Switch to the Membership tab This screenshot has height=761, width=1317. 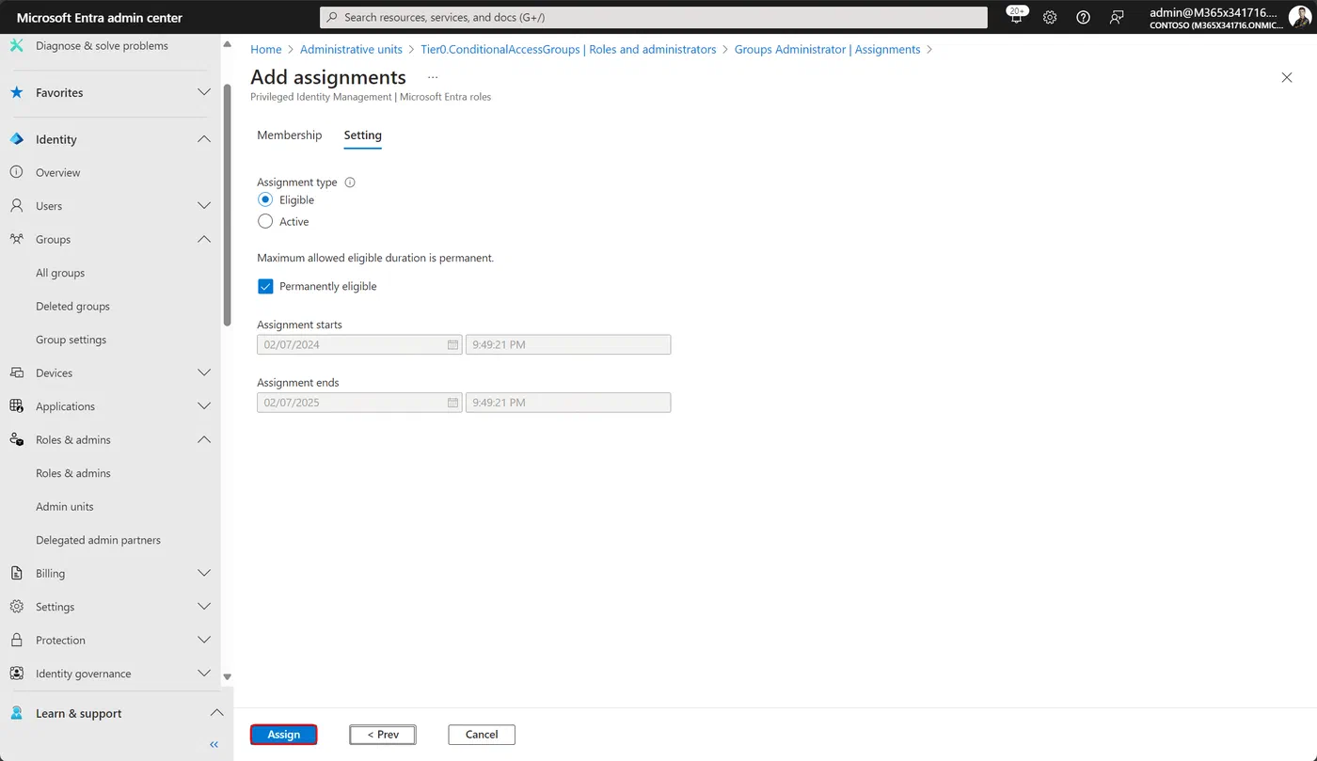coord(290,135)
